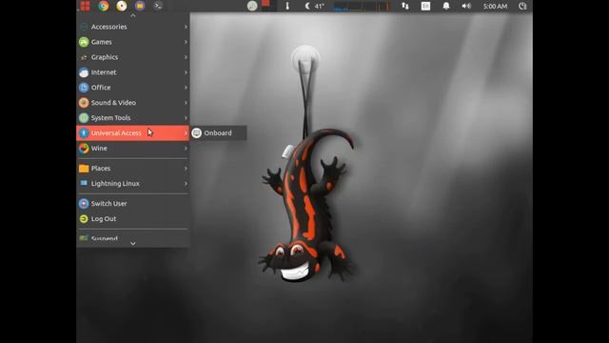
Task: Expand Games via its chevron
Action: pos(186,42)
